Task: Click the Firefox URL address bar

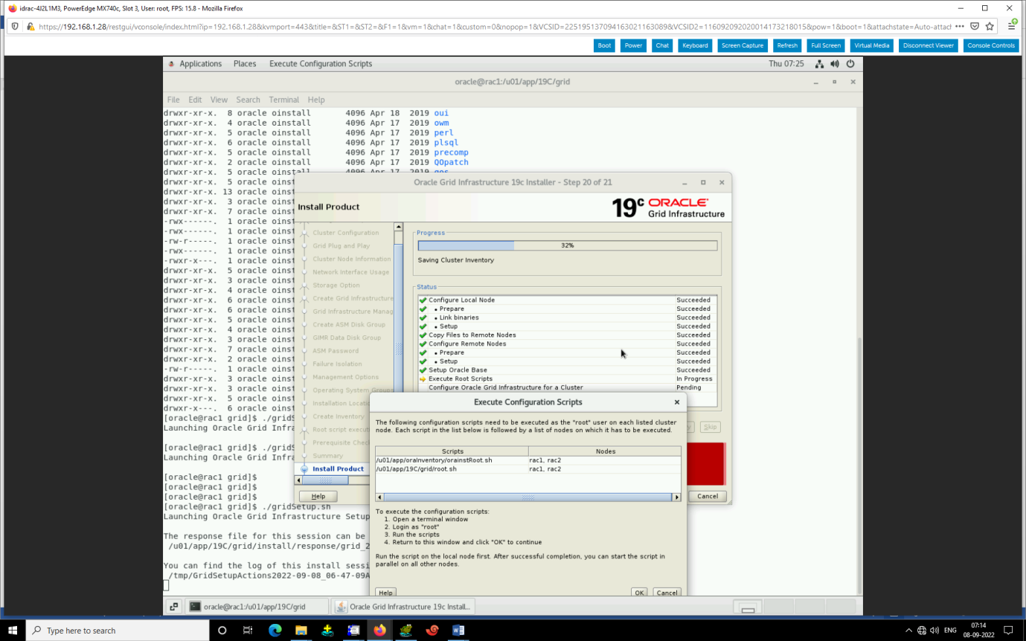Action: point(494,26)
